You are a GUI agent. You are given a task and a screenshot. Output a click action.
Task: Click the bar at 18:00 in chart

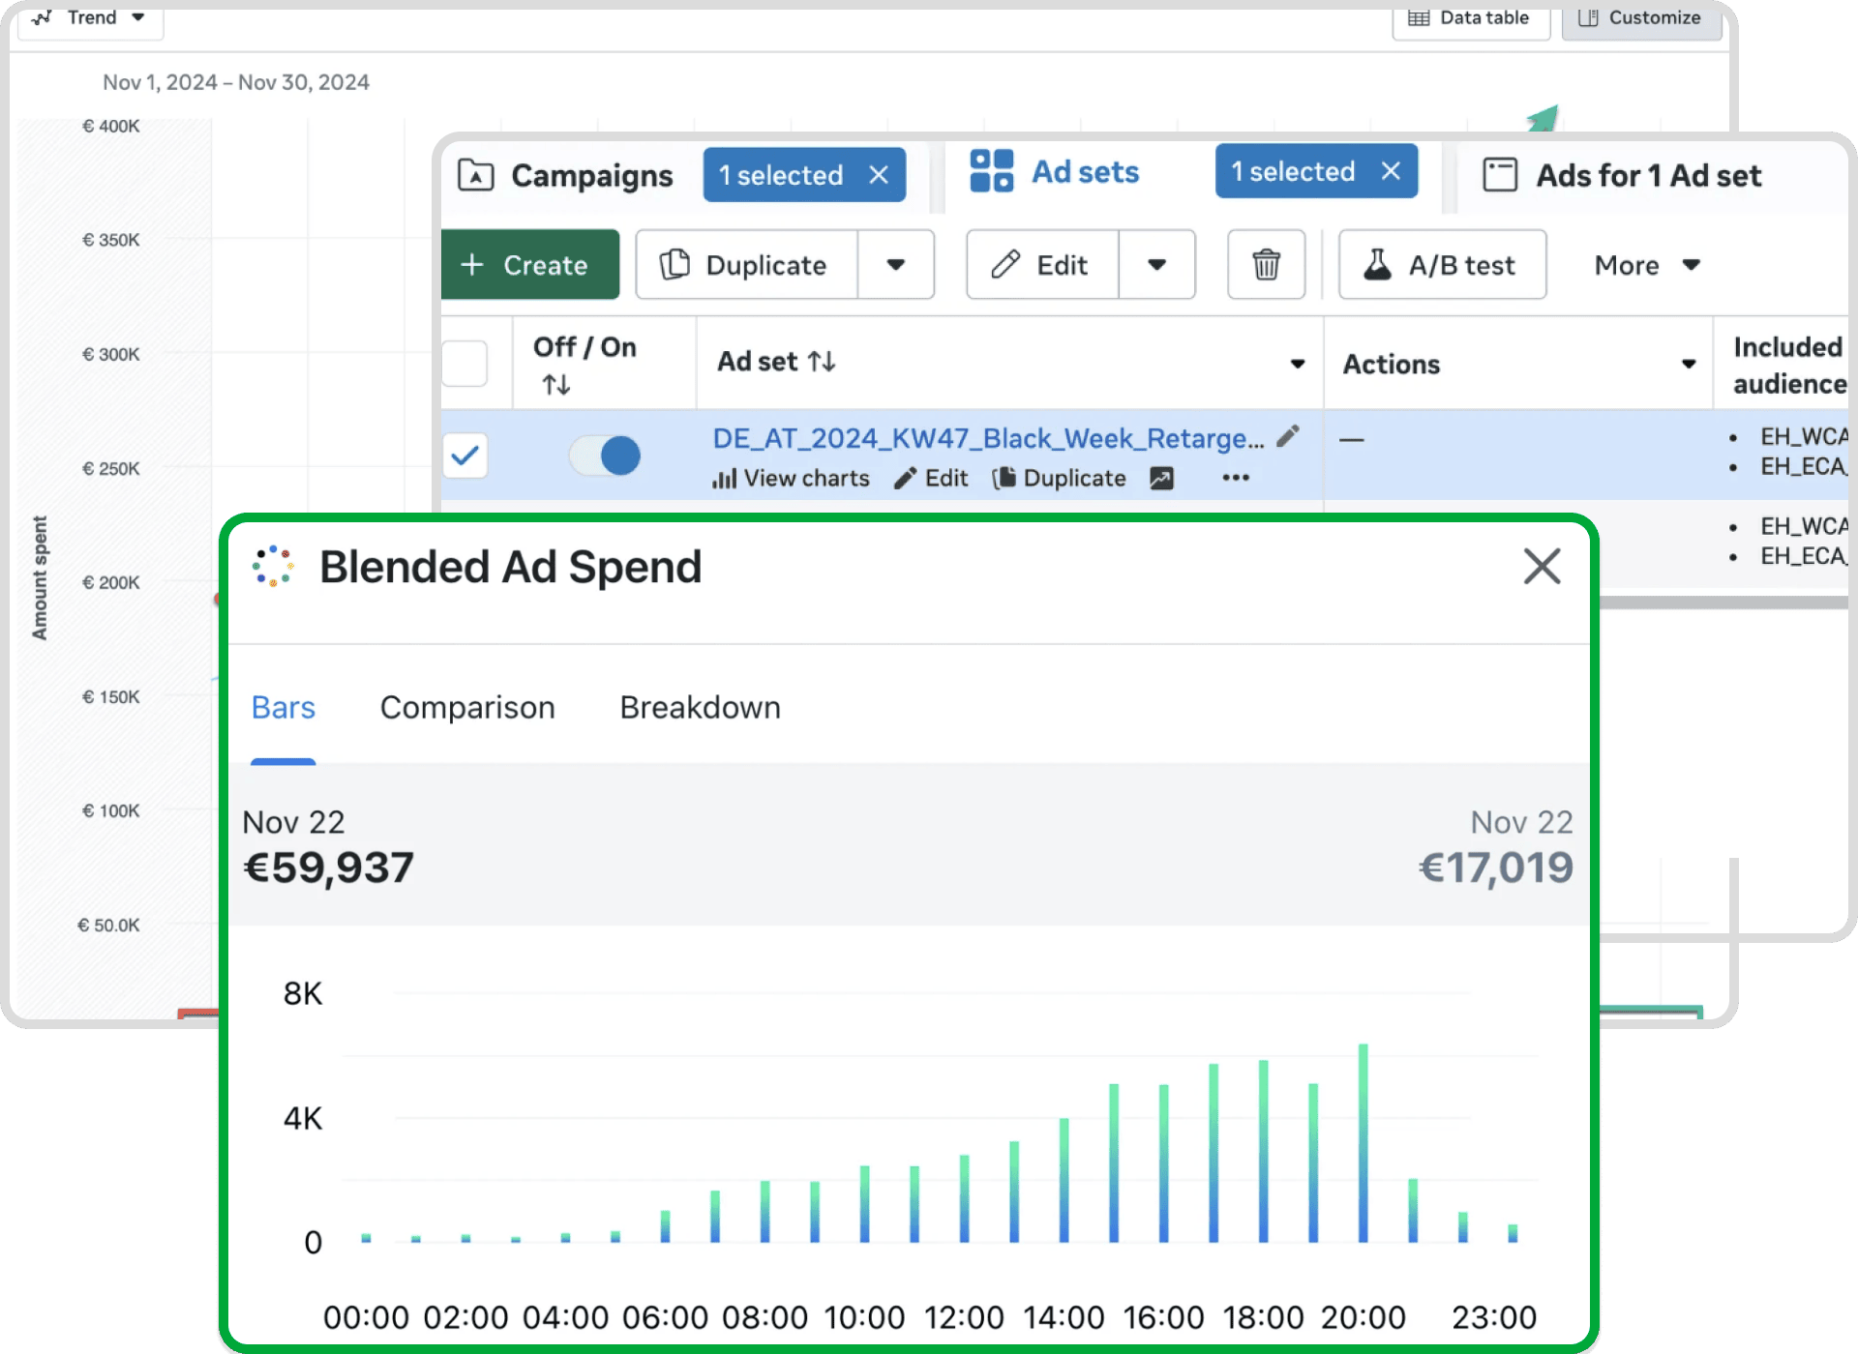(1263, 1151)
